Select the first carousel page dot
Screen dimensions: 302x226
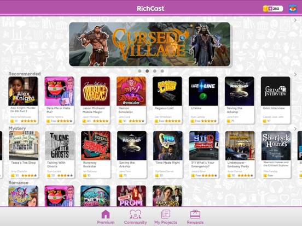pyautogui.click(x=140, y=71)
